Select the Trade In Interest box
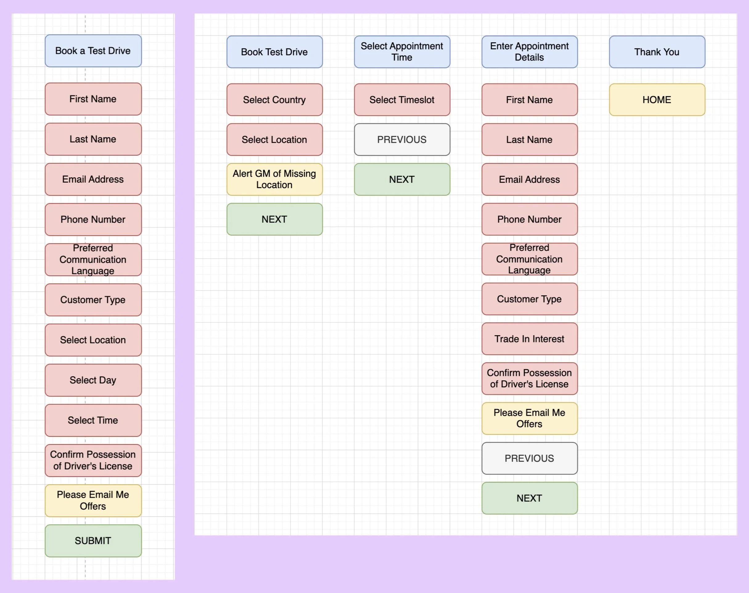 [x=529, y=339]
